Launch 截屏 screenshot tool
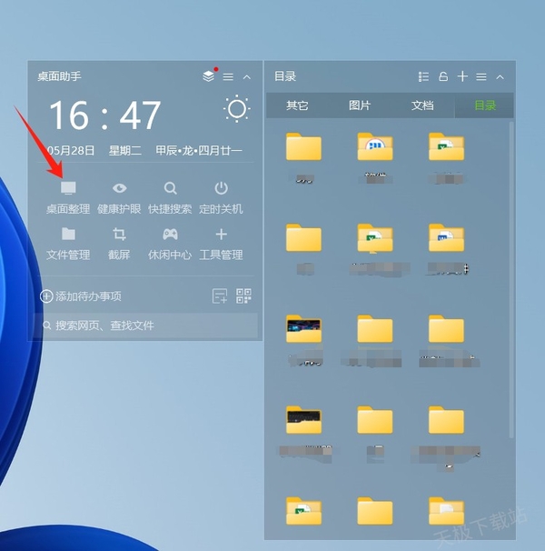The image size is (545, 551). (119, 244)
